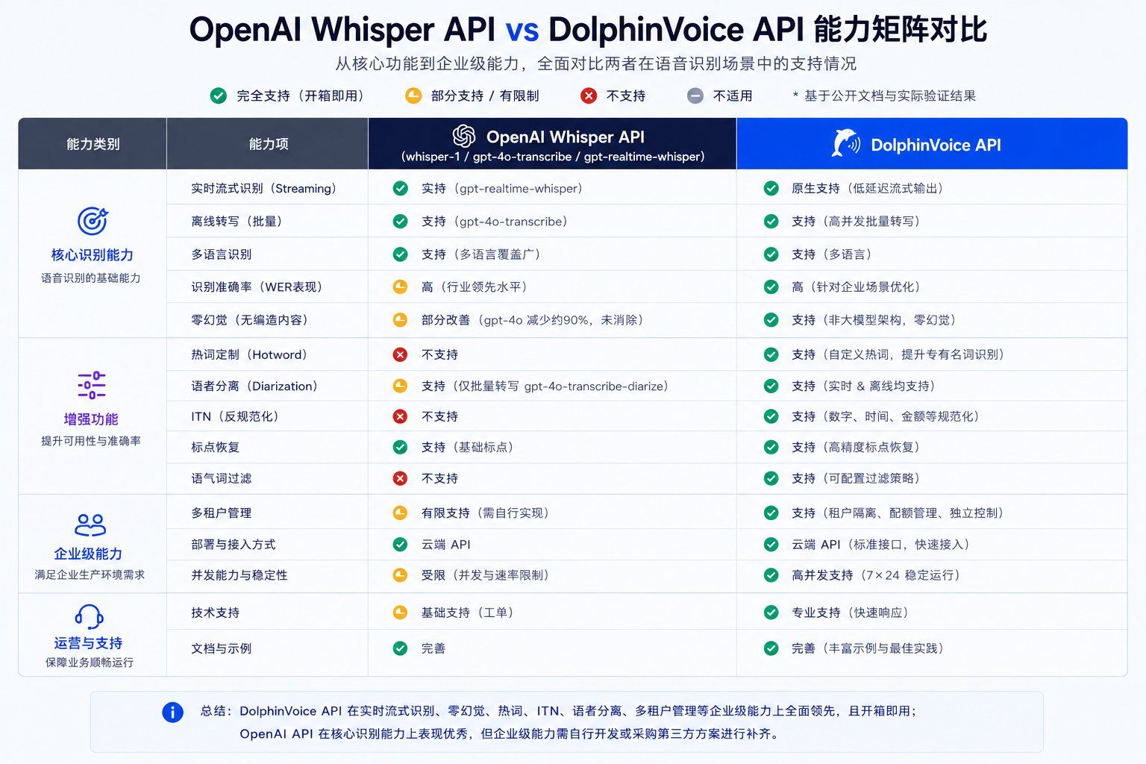Click 完善（丰富示例与最佳实践） cell text

click(868, 648)
